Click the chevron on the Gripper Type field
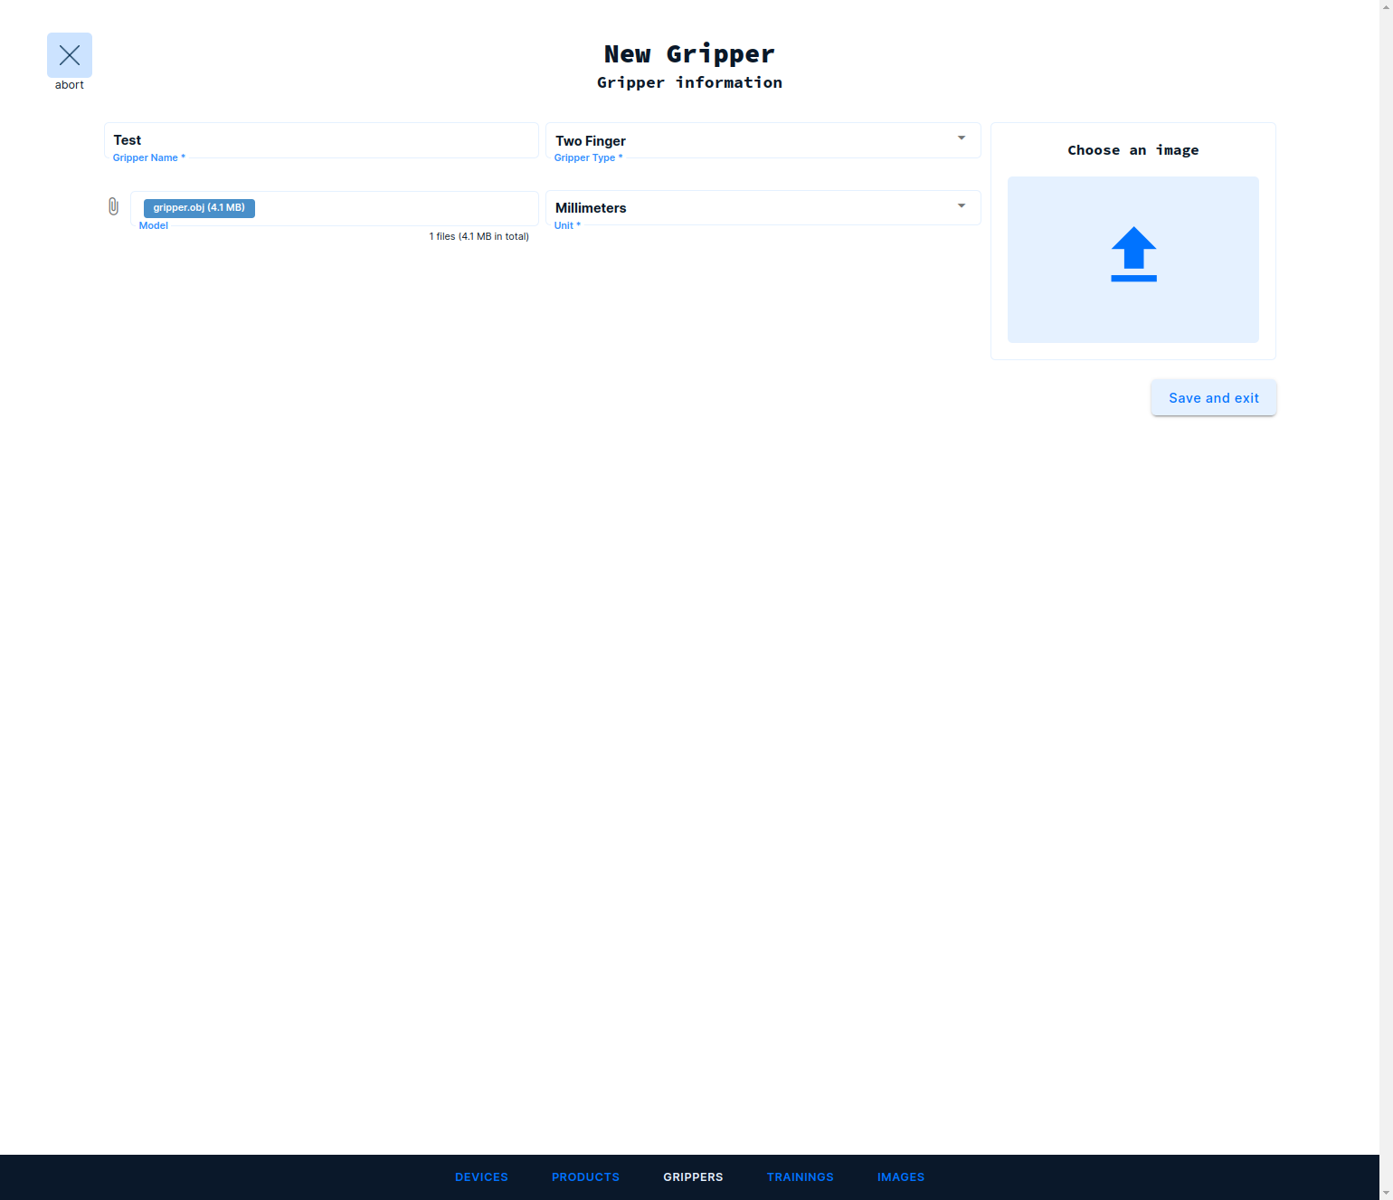 point(962,138)
